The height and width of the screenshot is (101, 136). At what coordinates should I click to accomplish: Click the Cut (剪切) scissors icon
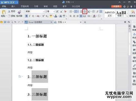pyautogui.click(x=9, y=11)
